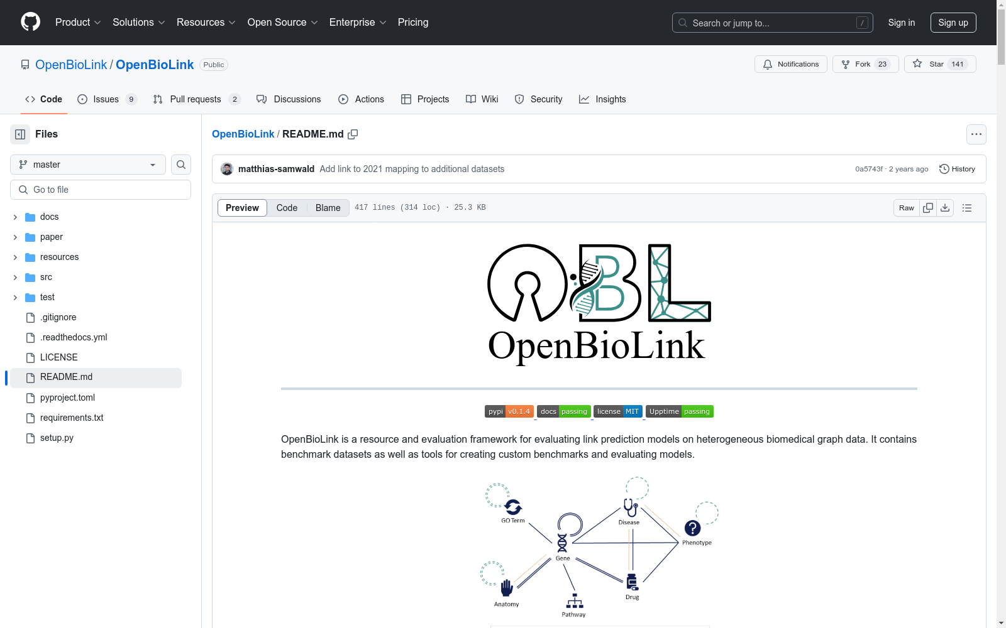
Task: Click the Sign up button
Action: [953, 22]
